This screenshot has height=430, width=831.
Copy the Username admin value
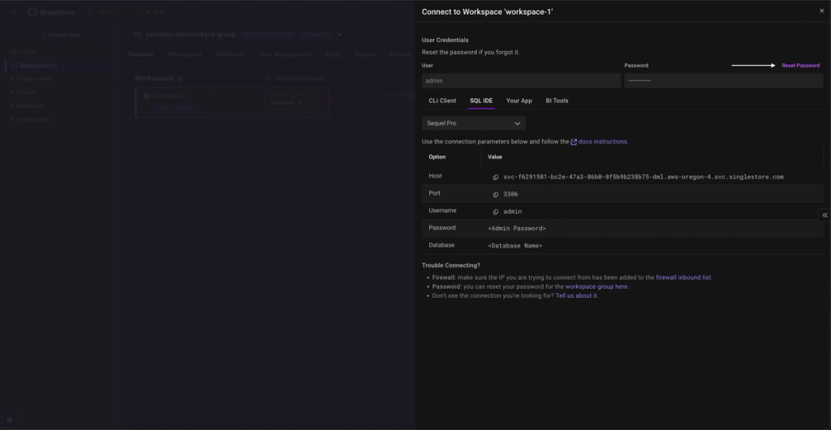pyautogui.click(x=496, y=212)
